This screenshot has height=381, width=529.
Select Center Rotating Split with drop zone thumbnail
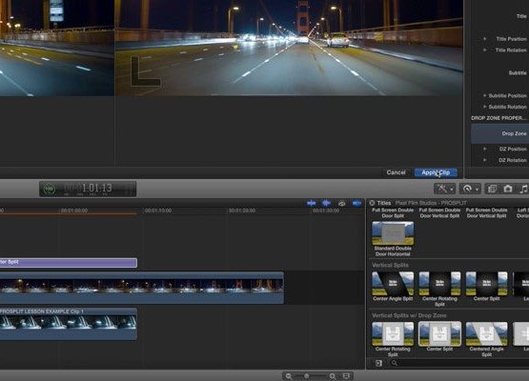[x=393, y=333]
